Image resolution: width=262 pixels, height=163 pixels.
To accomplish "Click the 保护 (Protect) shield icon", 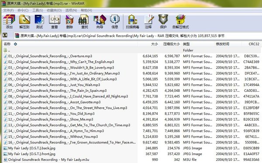I will coord(163,19).
